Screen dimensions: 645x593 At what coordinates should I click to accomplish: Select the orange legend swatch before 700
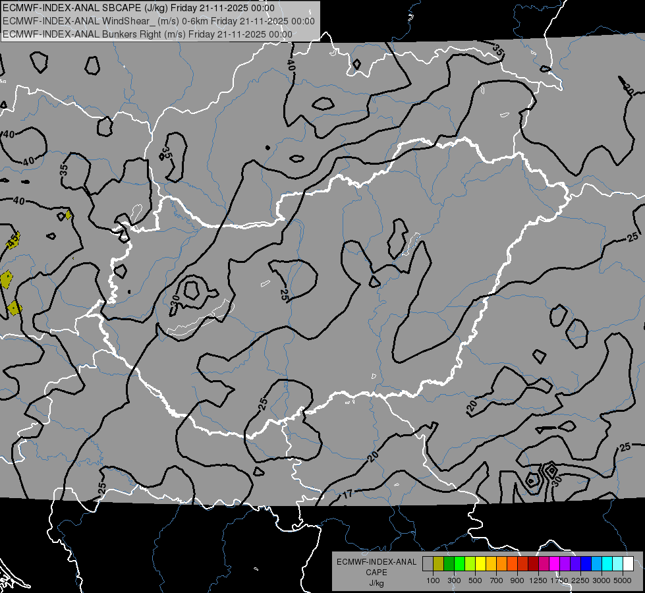pos(502,564)
